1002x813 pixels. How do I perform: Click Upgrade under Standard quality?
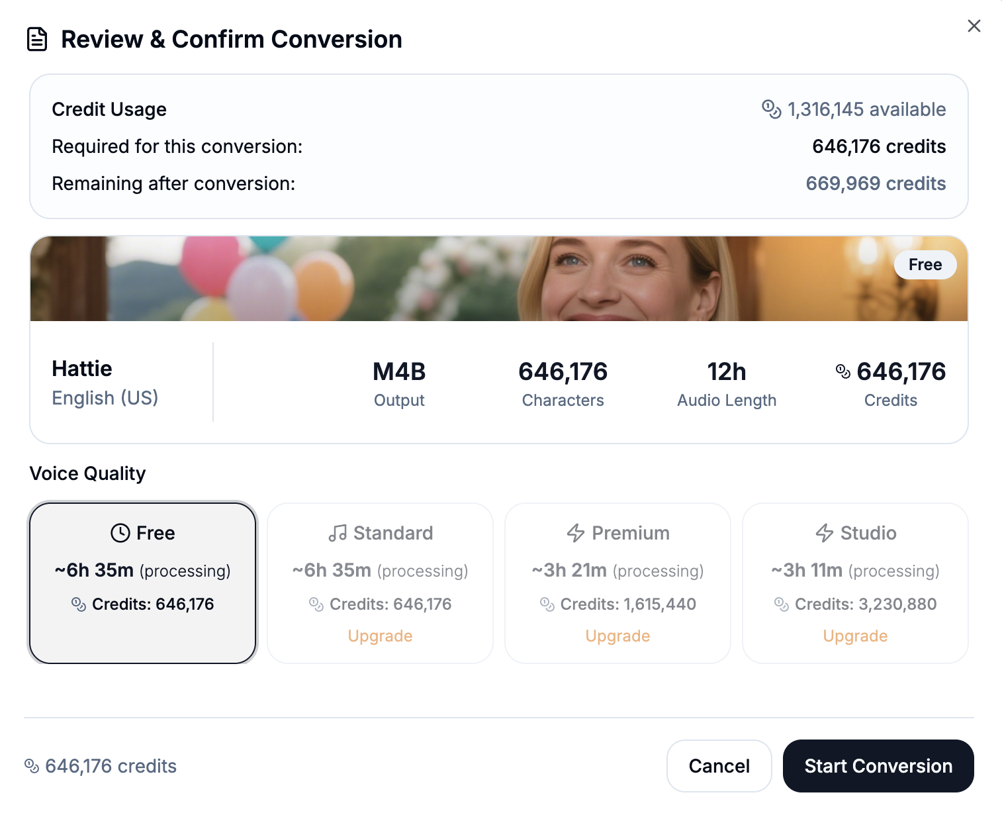pyautogui.click(x=380, y=636)
